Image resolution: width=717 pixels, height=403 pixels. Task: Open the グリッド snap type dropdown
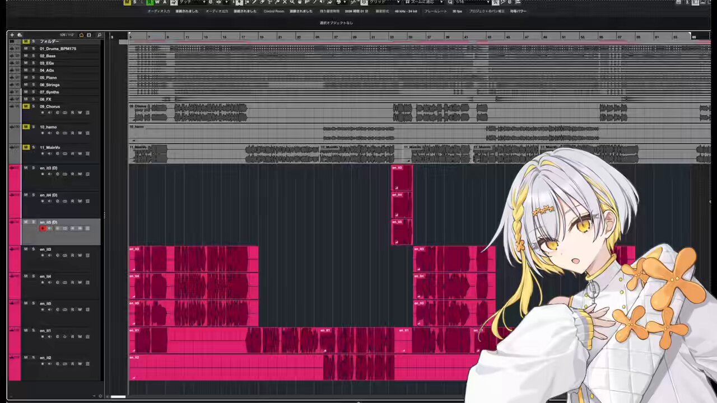coord(385,2)
